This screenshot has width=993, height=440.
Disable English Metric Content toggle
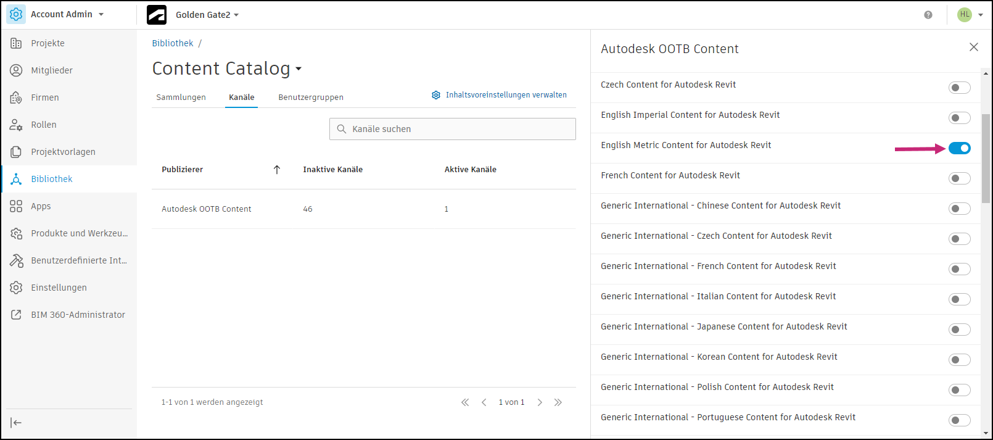point(959,148)
